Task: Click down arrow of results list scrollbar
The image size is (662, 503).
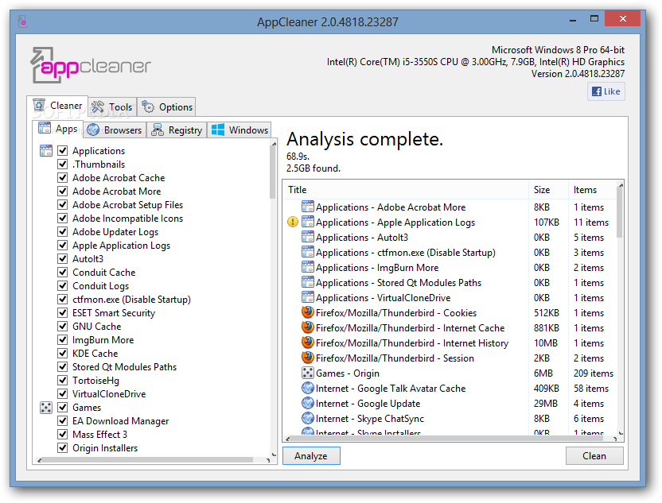Action: pos(620,432)
